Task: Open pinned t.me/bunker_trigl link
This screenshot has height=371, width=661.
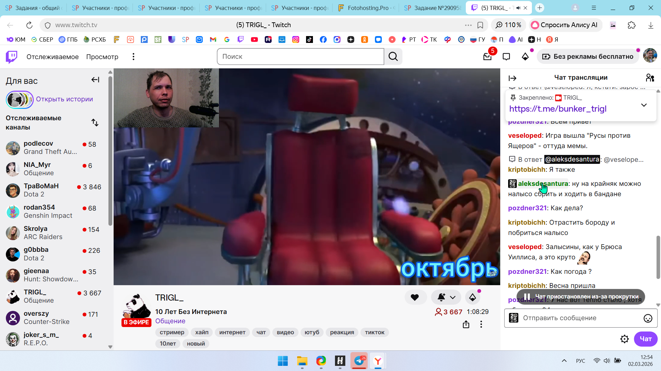Action: 558,109
